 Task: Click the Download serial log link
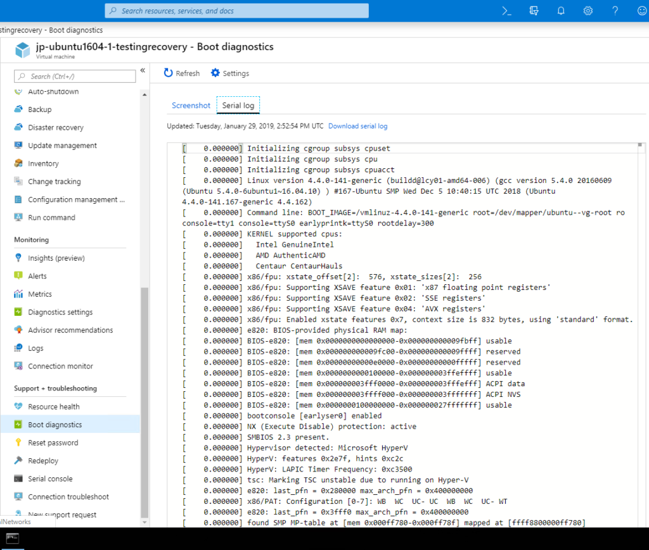point(357,126)
